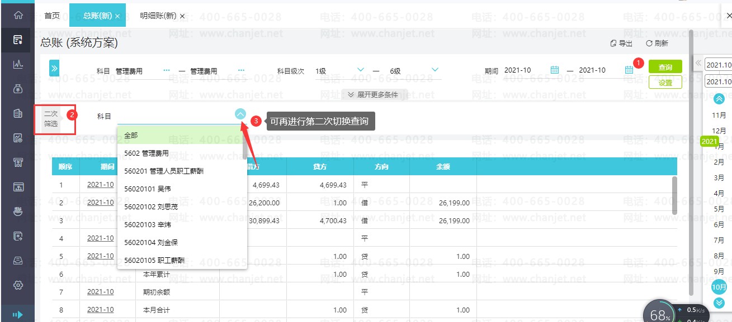This screenshot has height=322, width=732.
Task: Expand the left filter panel arrow
Action: point(54,68)
